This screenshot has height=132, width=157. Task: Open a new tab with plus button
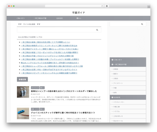(x=149, y=7)
